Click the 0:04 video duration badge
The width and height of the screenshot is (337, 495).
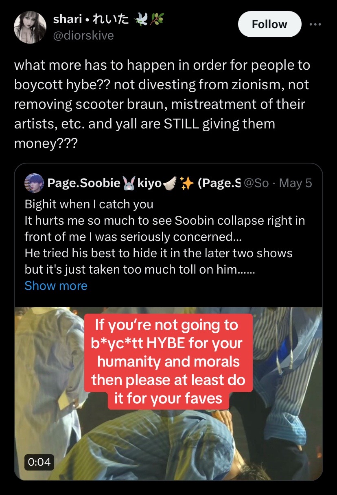[x=39, y=462]
